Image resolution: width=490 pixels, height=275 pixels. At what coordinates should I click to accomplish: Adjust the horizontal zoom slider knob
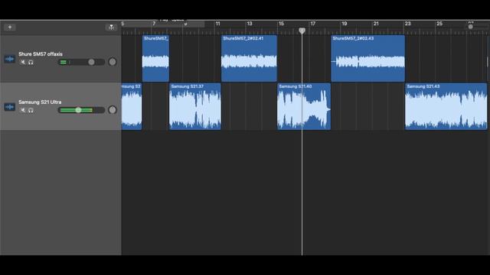tap(470, 27)
